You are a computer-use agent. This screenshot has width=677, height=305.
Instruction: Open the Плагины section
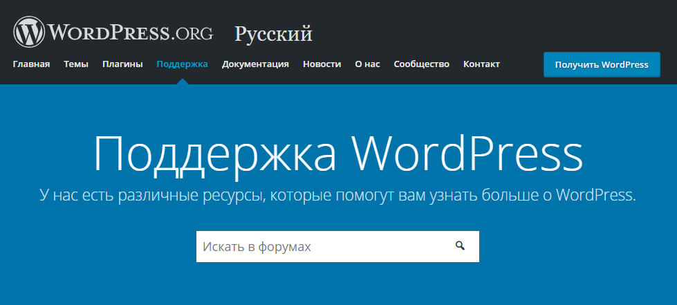click(x=122, y=64)
